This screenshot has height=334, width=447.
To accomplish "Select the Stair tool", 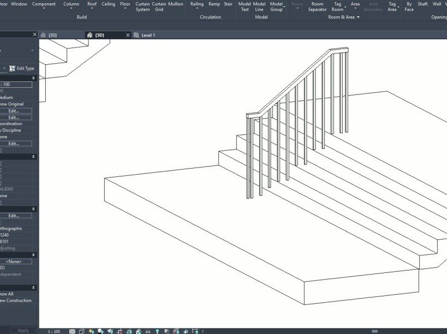I will [x=228, y=4].
